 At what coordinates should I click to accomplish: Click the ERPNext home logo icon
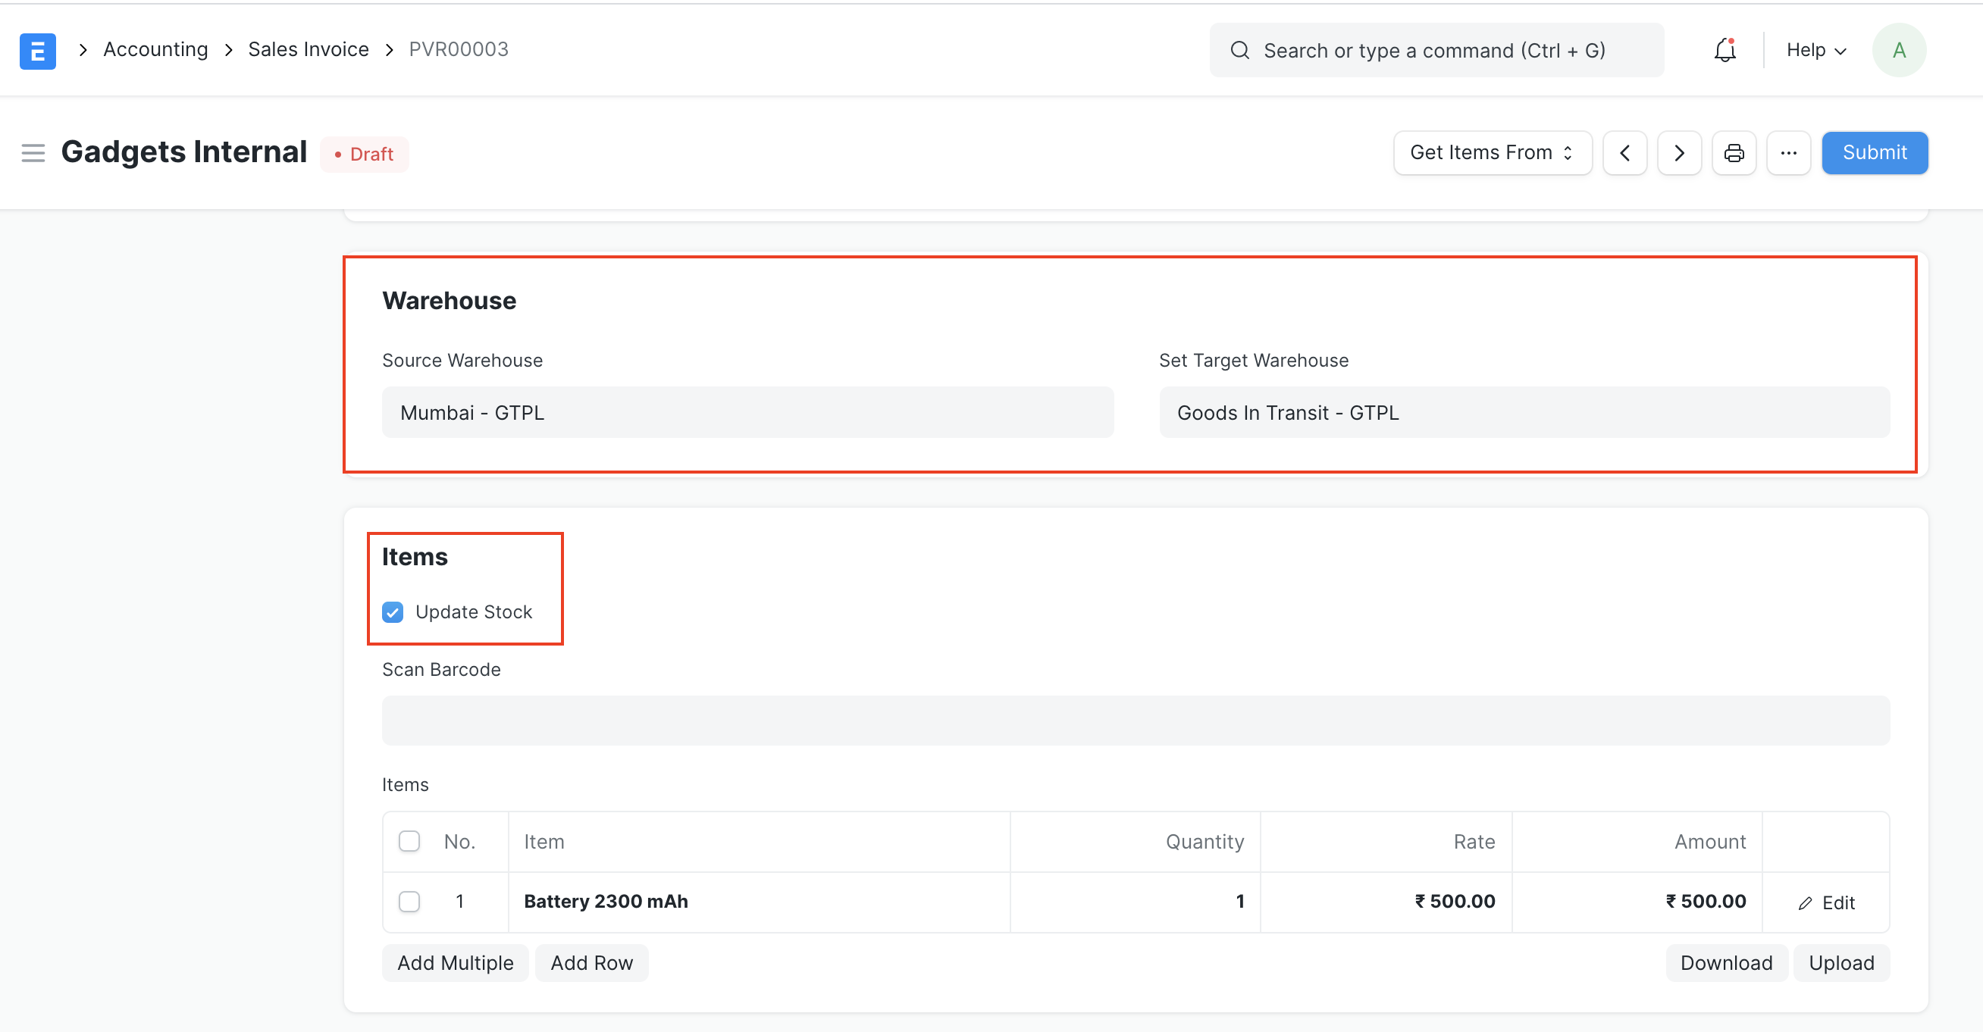click(37, 51)
